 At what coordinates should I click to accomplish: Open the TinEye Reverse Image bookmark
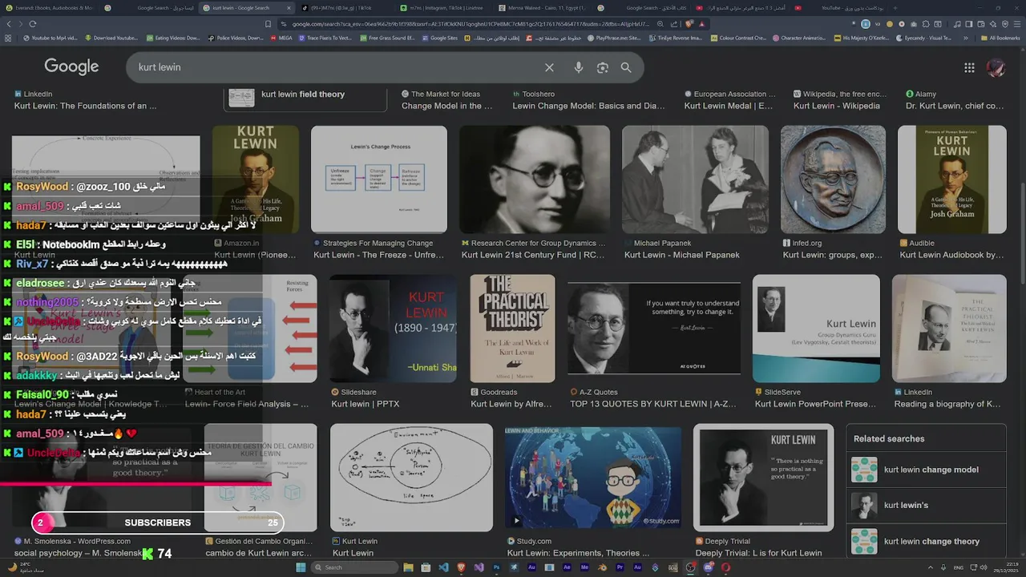pyautogui.click(x=675, y=38)
